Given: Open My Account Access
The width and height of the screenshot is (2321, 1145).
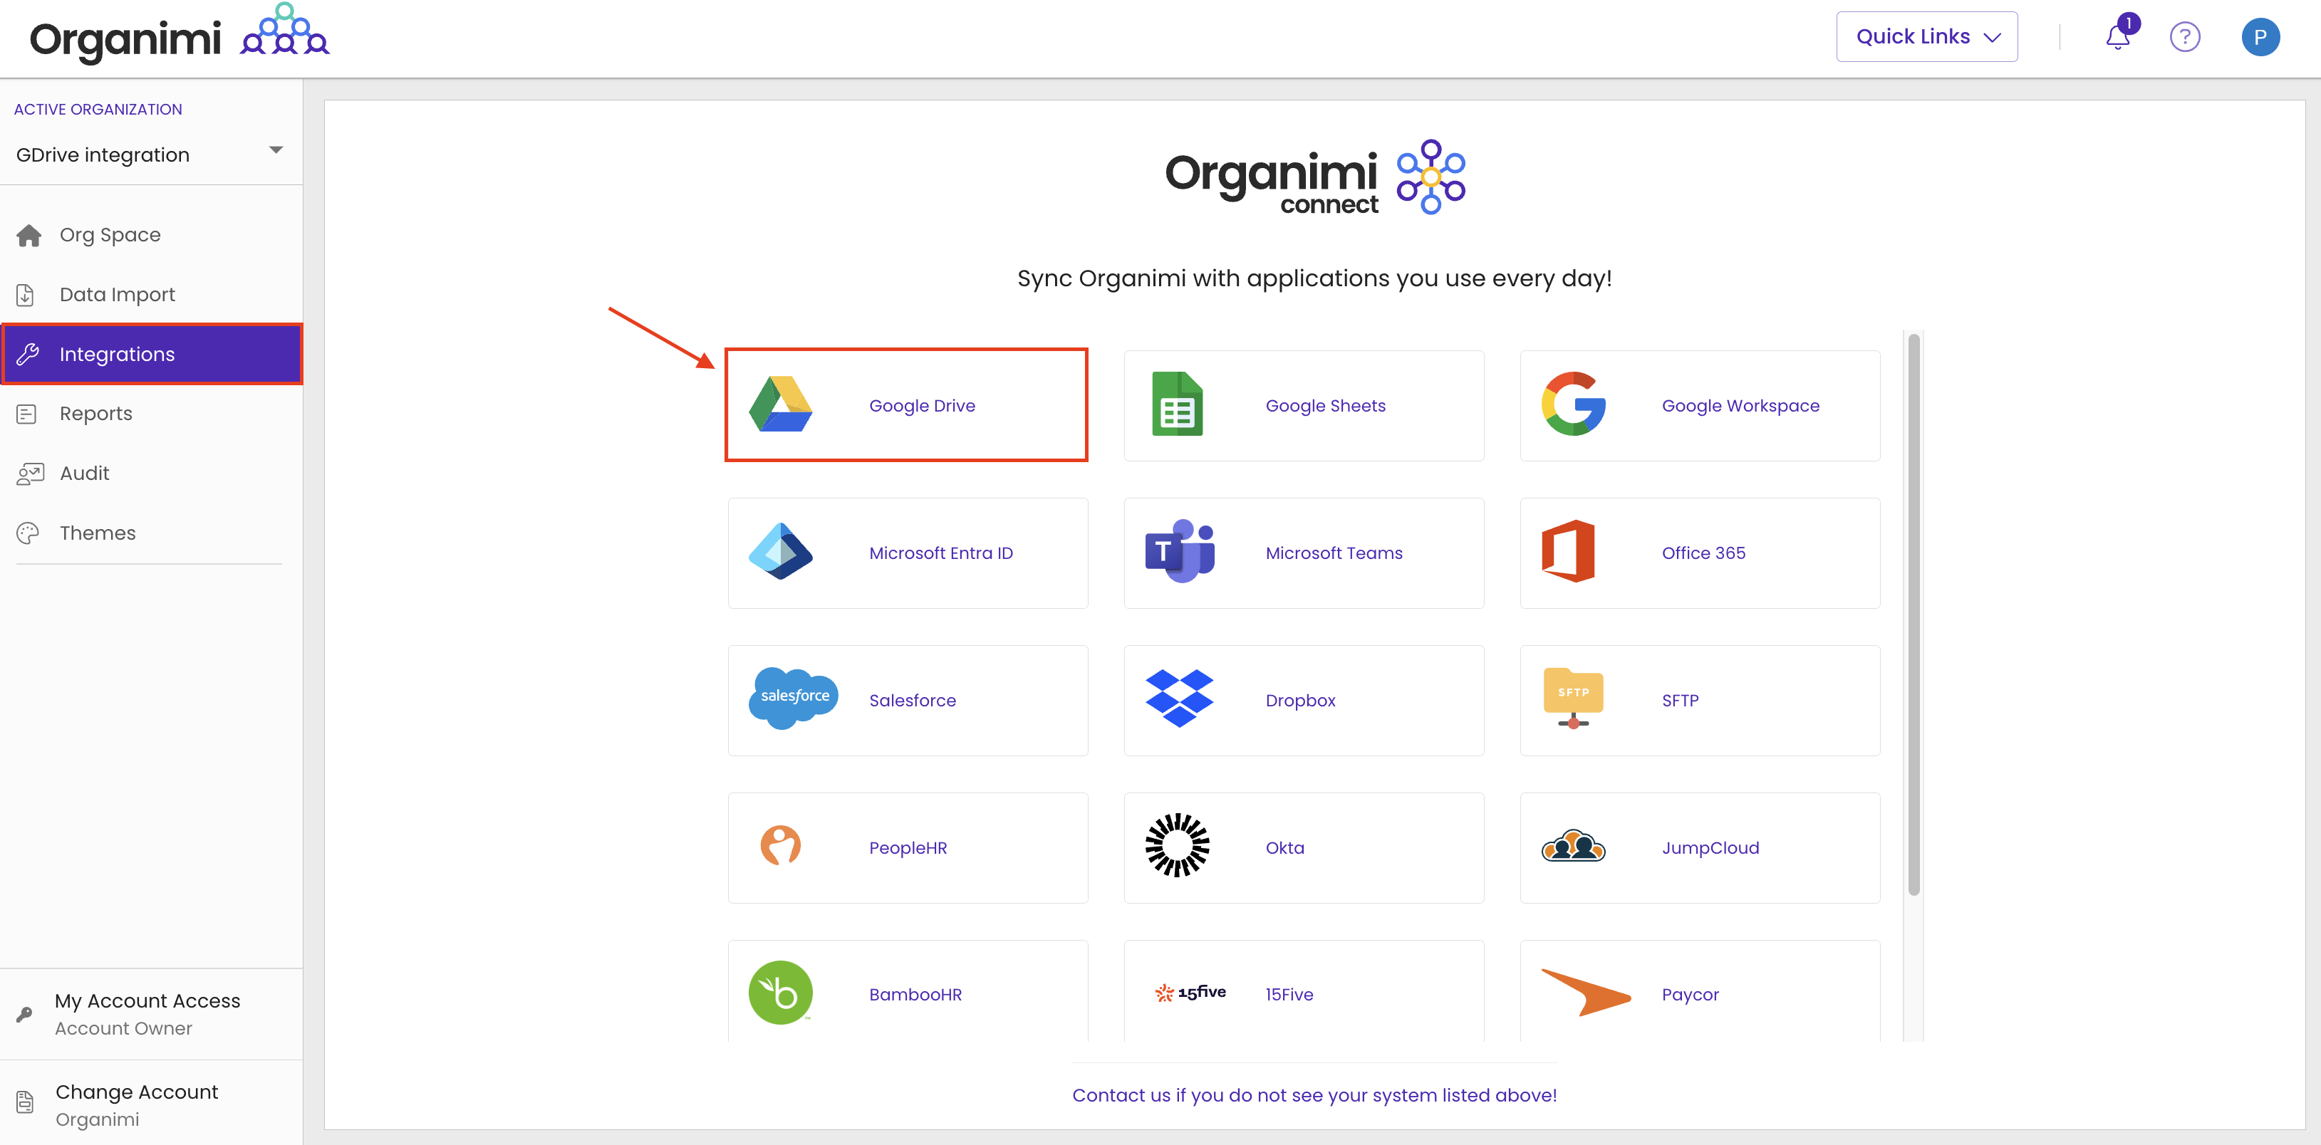Looking at the screenshot, I should click(151, 1013).
